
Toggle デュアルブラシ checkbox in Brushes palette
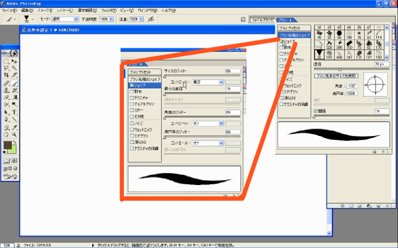(x=281, y=60)
